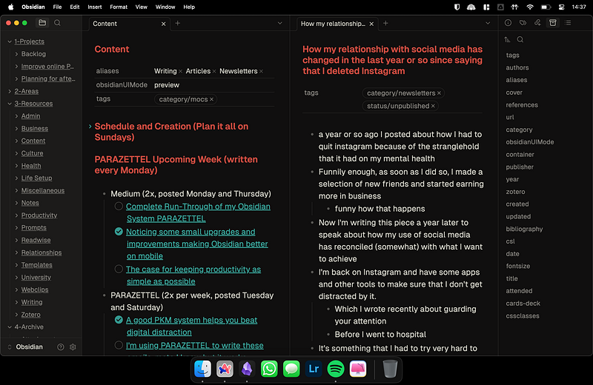Open the Trash in the dock
Viewport: 593px width, 385px height.
pos(390,369)
